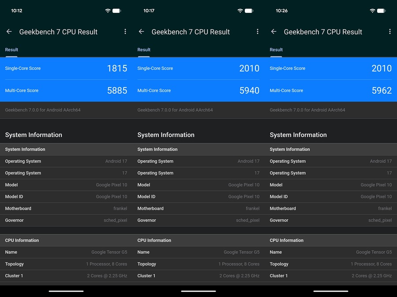Tap large System Information heading, 10:12 screen
Screen dimensions: 397x297
tap(34, 135)
